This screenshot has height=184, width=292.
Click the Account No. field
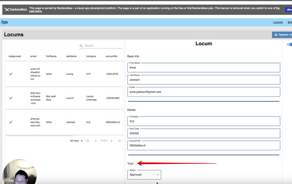204,145
